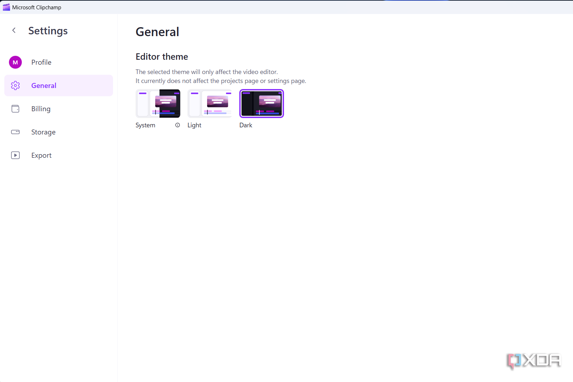Go back using the arrow beside Settings
573x382 pixels.
14,30
